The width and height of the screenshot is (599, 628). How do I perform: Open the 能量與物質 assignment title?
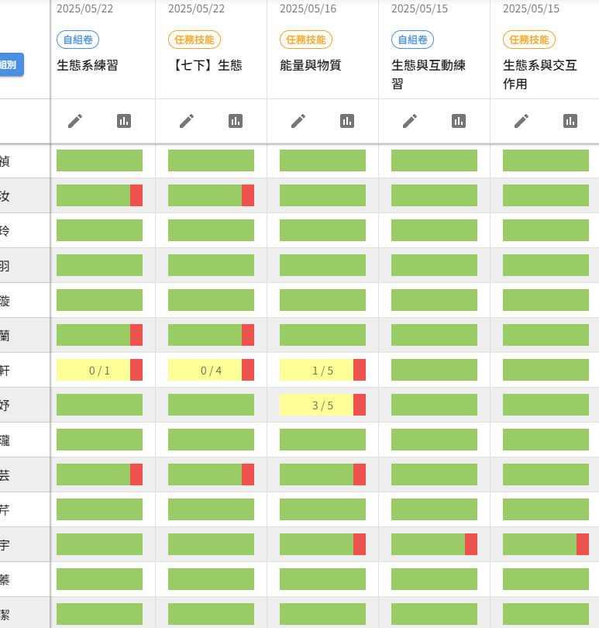(310, 65)
